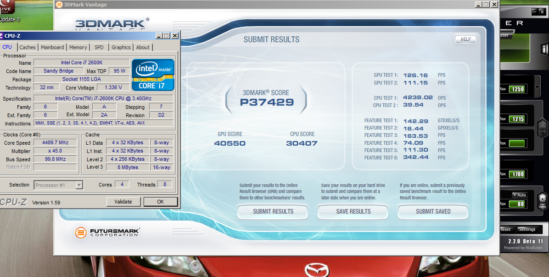The height and width of the screenshot is (277, 549).
Task: Click the Futuremark logo icon
Action: pos(81,232)
